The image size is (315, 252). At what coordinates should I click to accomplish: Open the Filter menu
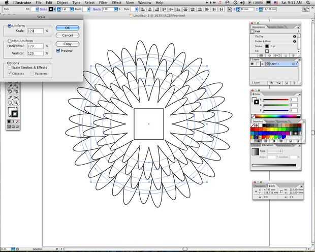pyautogui.click(x=103, y=3)
